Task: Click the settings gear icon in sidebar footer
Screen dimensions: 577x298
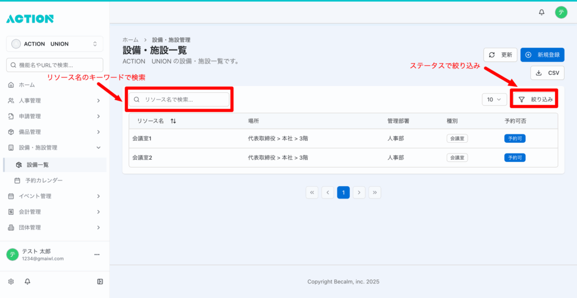Action: [x=11, y=281]
